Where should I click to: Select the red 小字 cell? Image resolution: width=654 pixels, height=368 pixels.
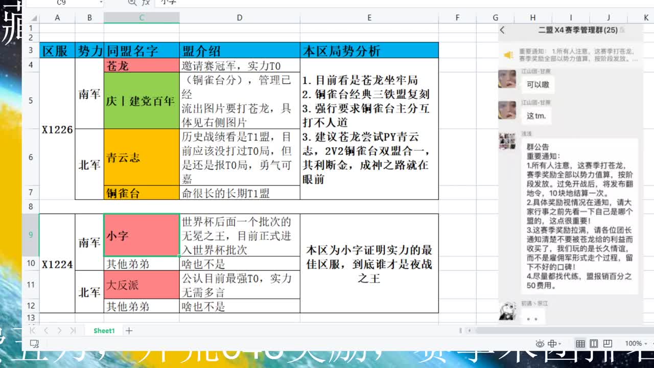(x=142, y=235)
